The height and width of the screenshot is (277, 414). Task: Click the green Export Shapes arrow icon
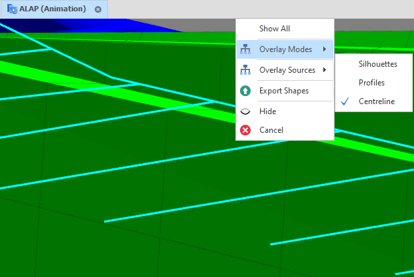click(x=245, y=91)
